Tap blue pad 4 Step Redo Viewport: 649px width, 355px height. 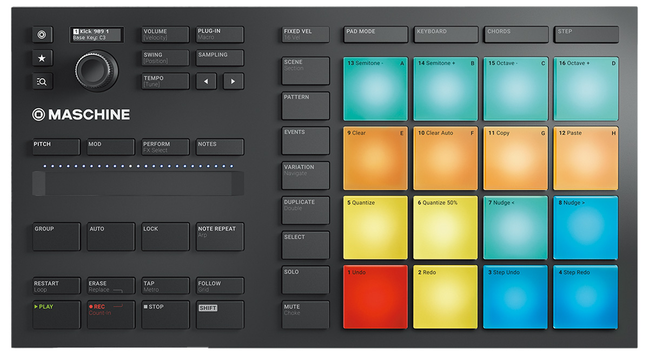coord(586,297)
